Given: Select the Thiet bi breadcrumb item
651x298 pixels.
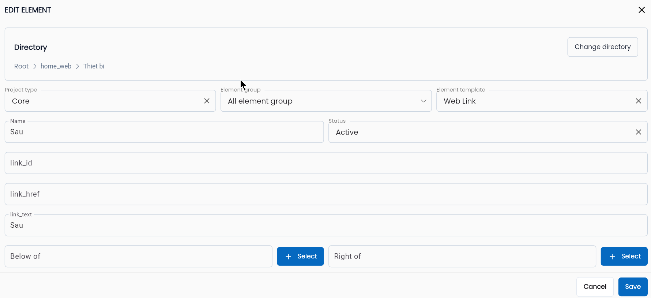Looking at the screenshot, I should click(x=94, y=66).
